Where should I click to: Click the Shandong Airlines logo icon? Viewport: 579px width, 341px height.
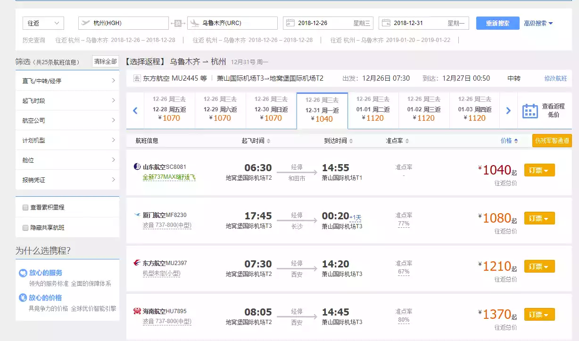pos(137,166)
